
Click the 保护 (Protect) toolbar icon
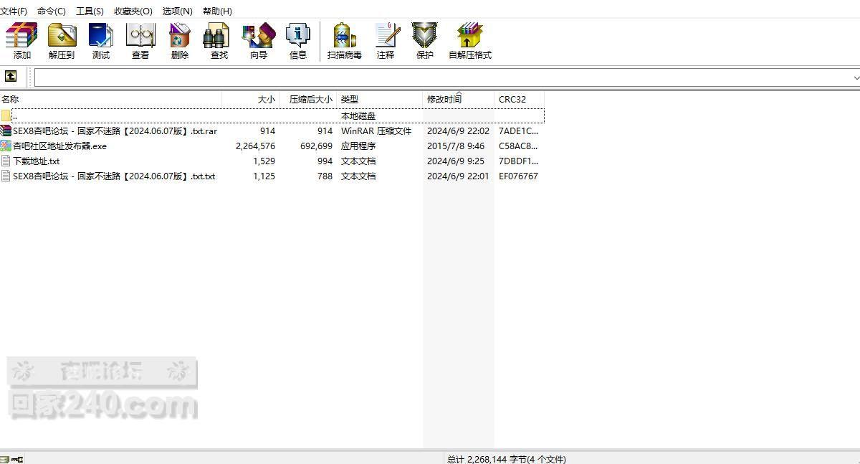click(425, 34)
